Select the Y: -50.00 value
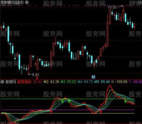 tap(135, 82)
